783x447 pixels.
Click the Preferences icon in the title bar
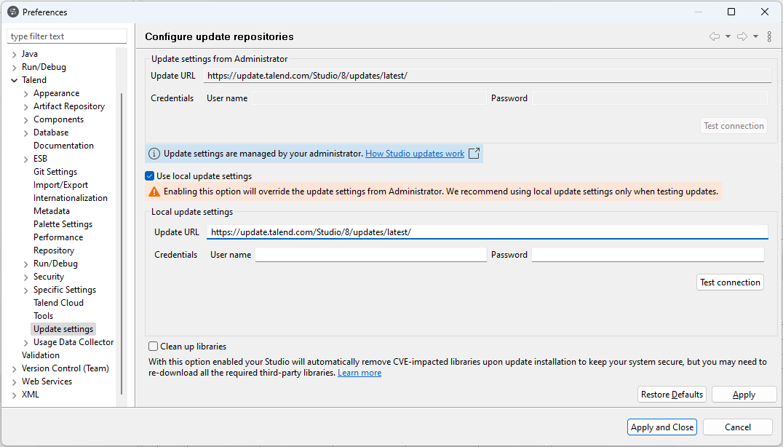(12, 12)
